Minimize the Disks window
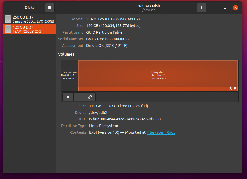The height and width of the screenshot is (179, 247). point(214,8)
